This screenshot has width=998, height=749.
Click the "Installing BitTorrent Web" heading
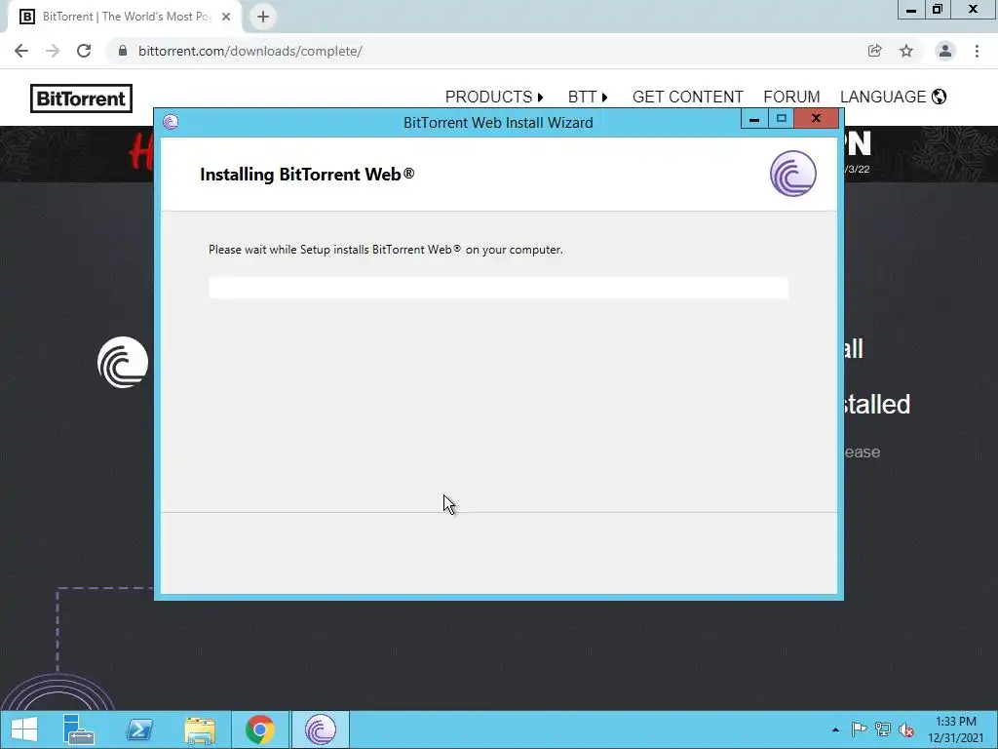coord(307,175)
